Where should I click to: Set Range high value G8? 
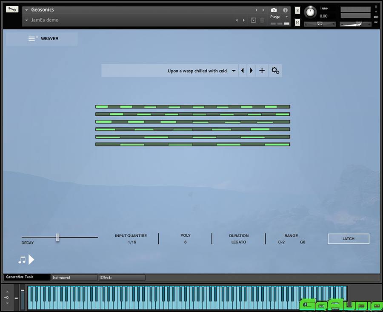point(303,242)
